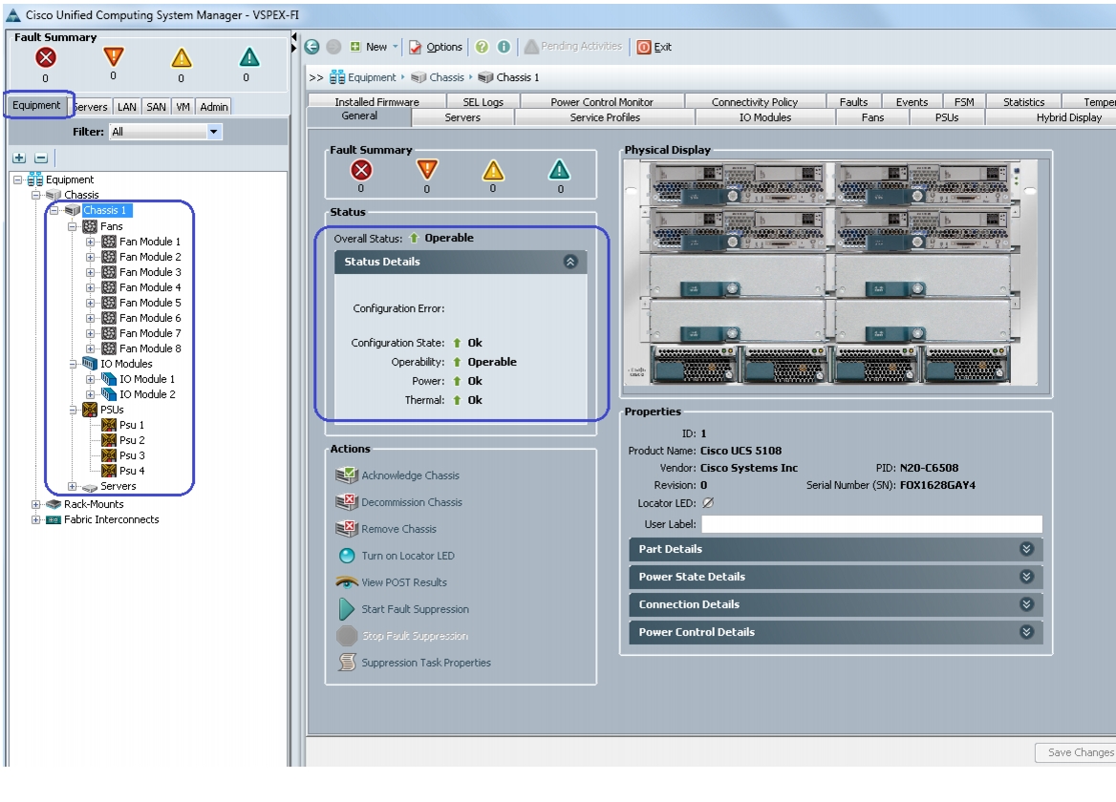Image resolution: width=1116 pixels, height=802 pixels.
Task: Expand the Servers node under Chassis 1
Action: pyautogui.click(x=73, y=486)
